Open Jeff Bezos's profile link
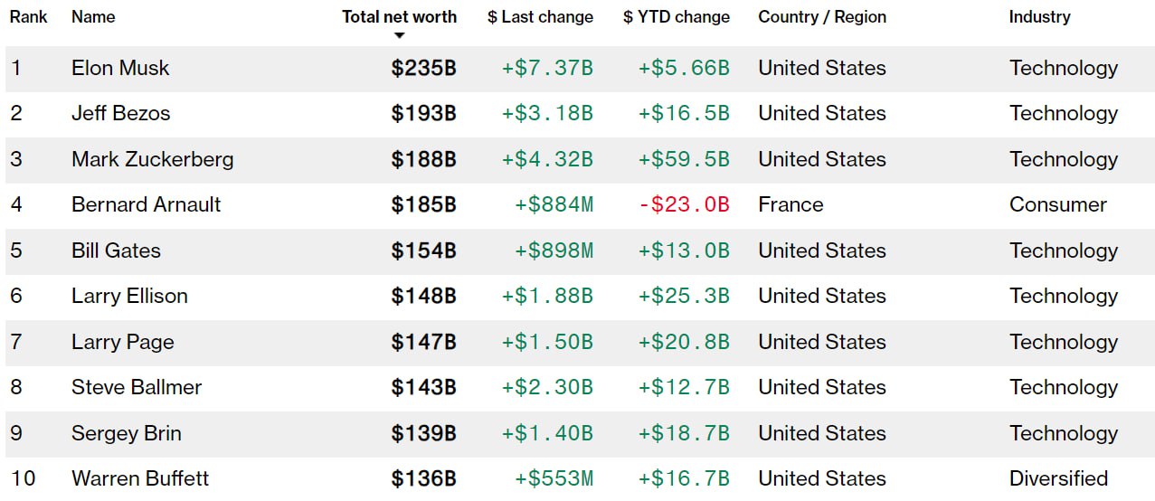 click(120, 113)
